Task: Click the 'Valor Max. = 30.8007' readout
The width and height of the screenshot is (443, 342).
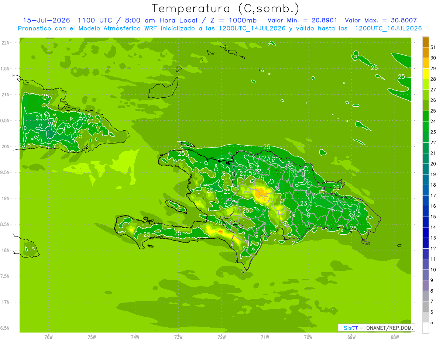Action: pos(381,20)
